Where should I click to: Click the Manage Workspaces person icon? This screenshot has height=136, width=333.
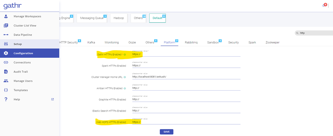(x=6, y=16)
